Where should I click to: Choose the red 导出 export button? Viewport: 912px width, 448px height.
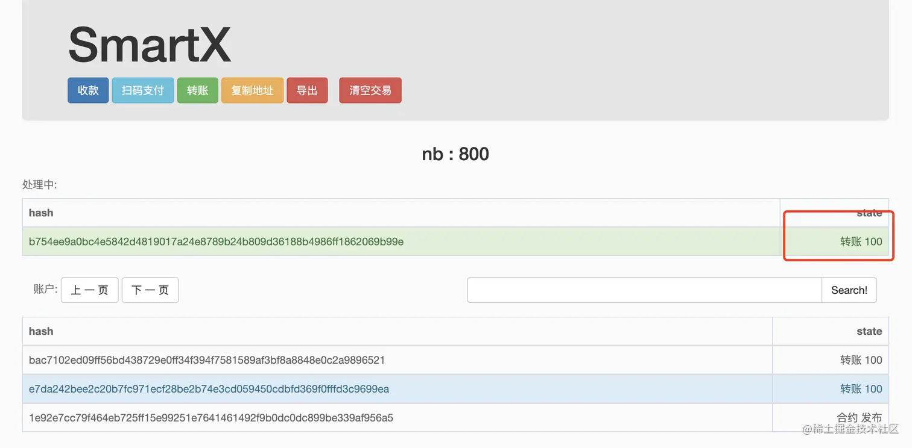point(307,90)
